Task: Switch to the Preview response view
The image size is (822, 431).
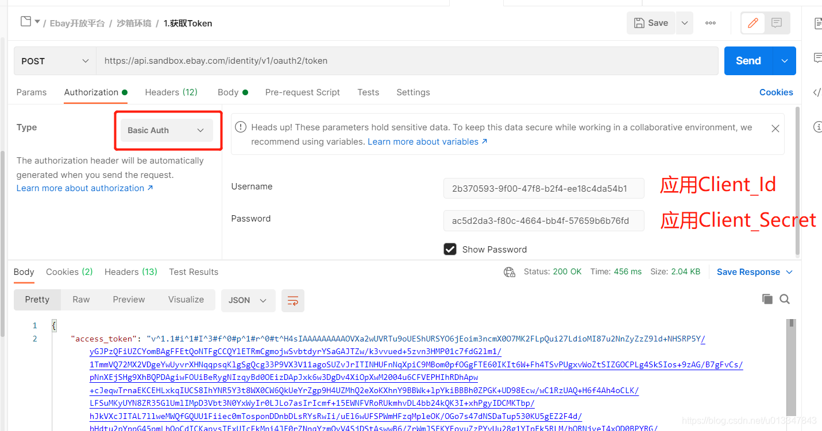Action: coord(129,300)
